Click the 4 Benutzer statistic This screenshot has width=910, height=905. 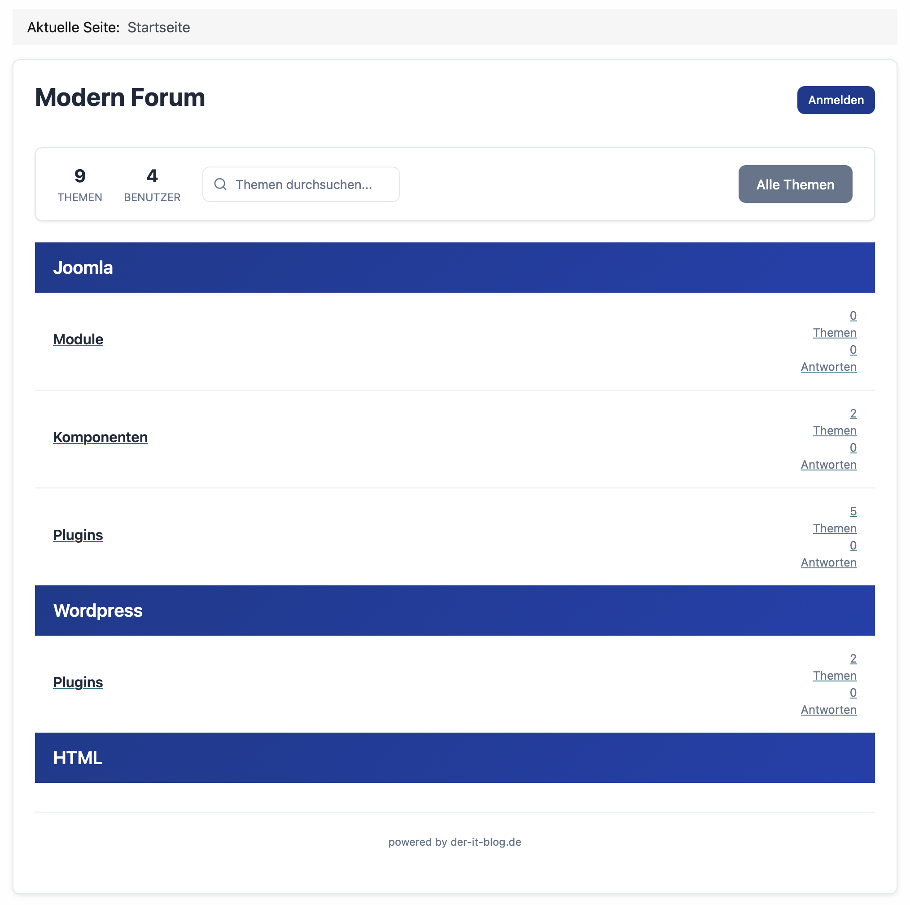pyautogui.click(x=152, y=184)
